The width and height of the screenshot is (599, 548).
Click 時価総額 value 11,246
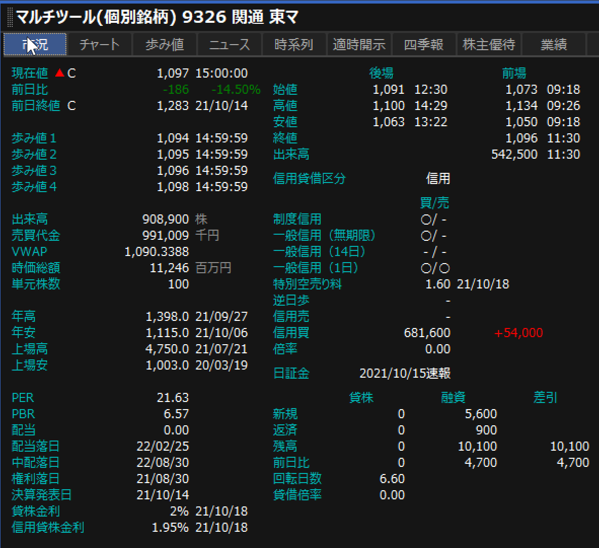tap(169, 268)
